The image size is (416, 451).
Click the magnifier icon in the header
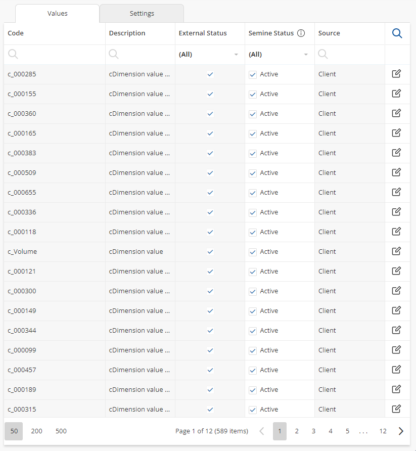click(x=397, y=33)
